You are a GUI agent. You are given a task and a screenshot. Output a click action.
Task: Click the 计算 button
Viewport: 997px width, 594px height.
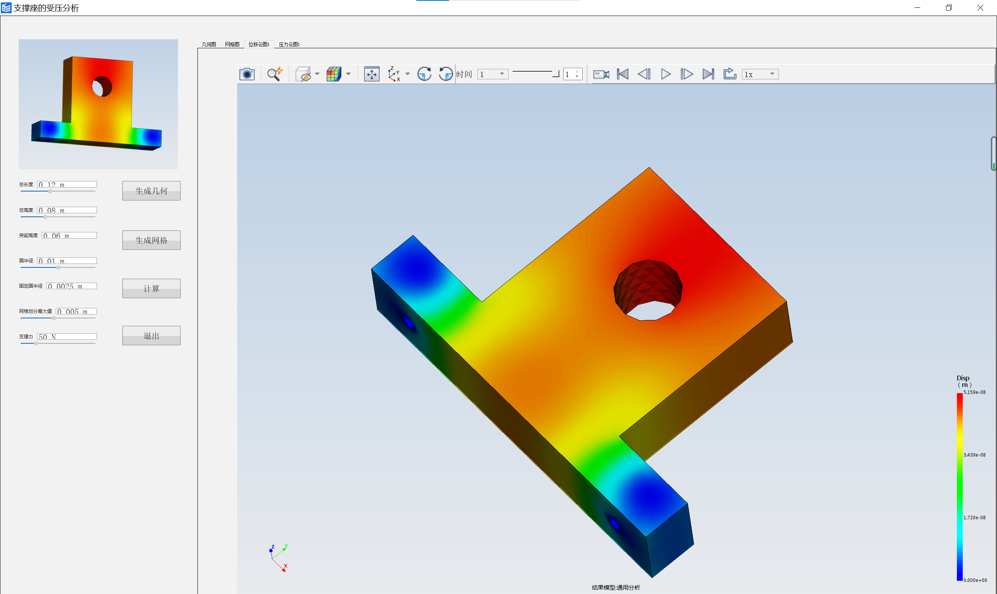point(151,288)
